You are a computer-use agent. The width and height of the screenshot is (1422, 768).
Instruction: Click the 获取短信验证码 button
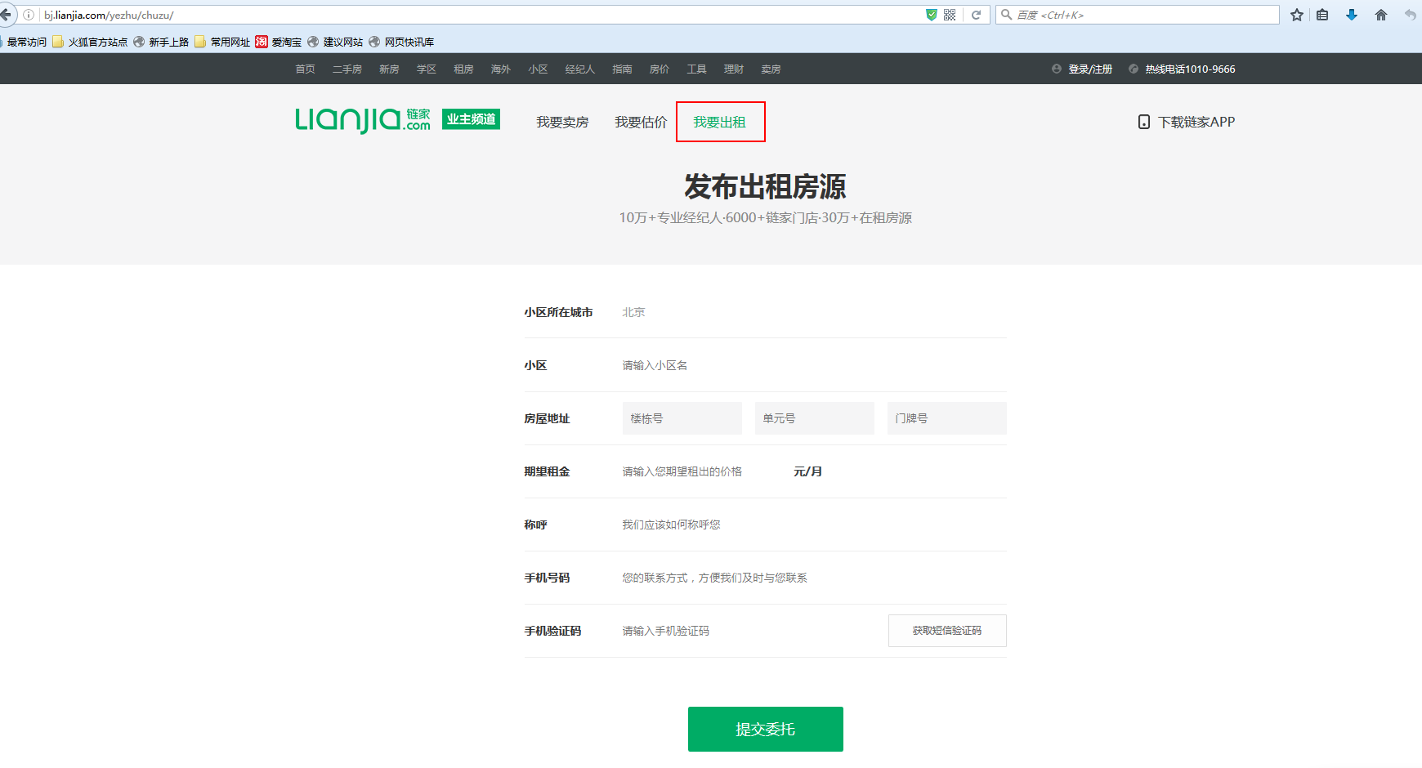tap(947, 631)
